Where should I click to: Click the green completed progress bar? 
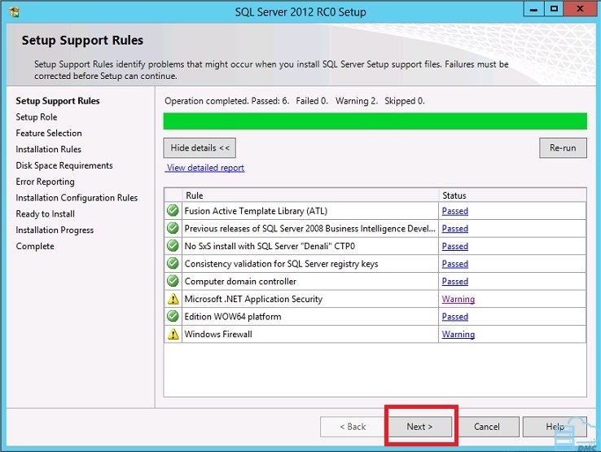coord(375,121)
